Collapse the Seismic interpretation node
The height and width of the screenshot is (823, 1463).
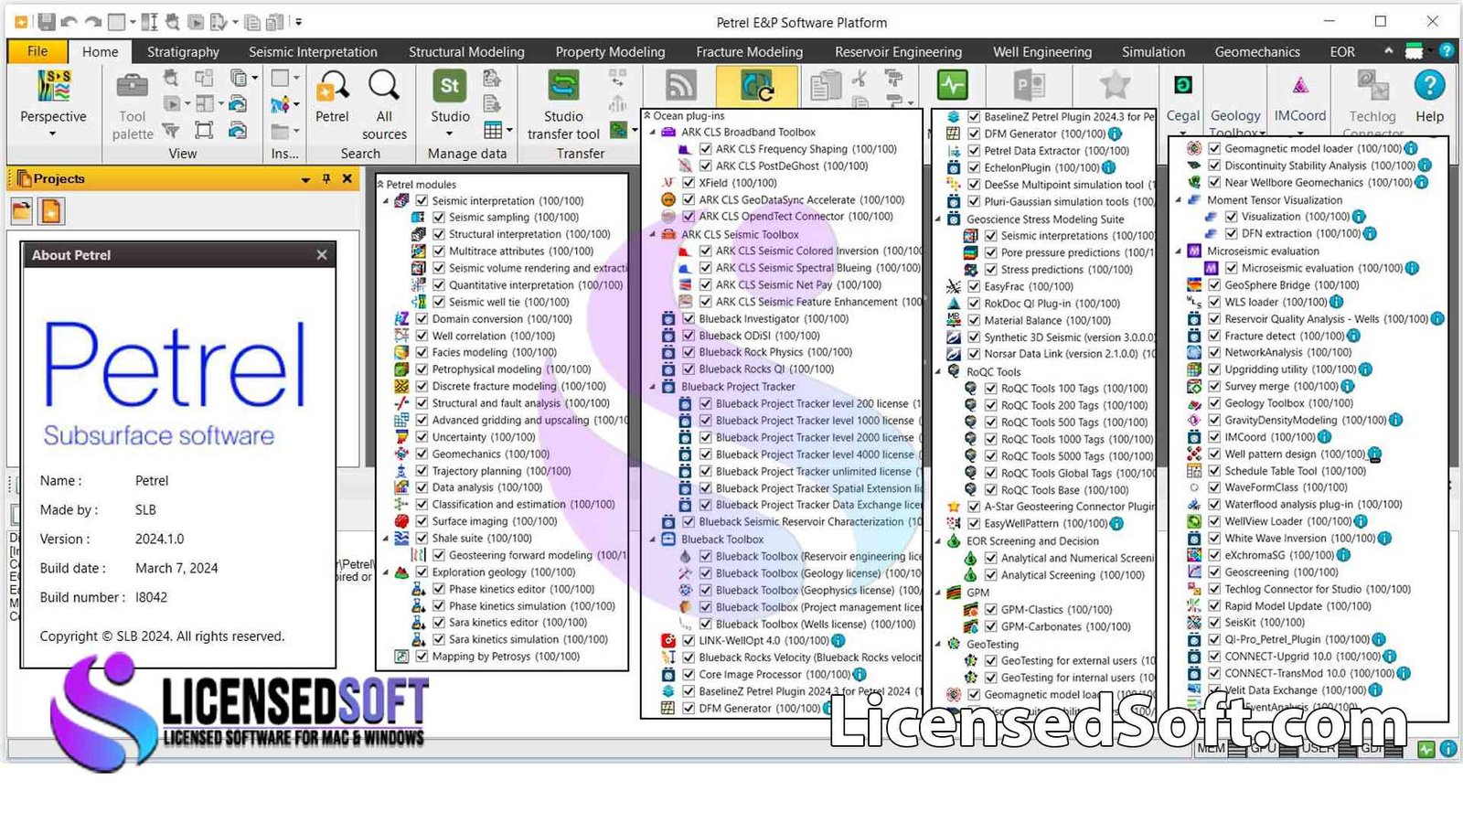click(386, 201)
